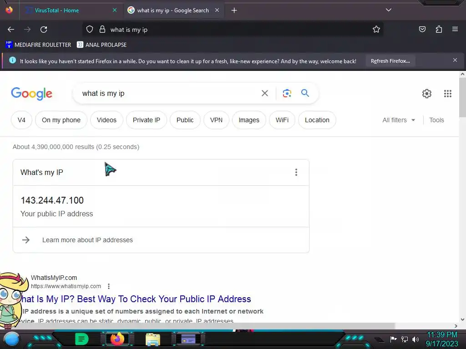Open the network tray icon
Viewport: 466px width, 349px height.
[x=404, y=339]
